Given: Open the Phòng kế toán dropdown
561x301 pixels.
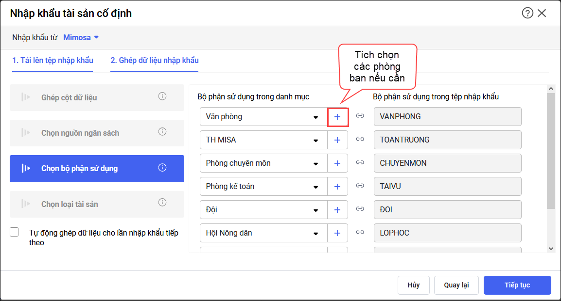Looking at the screenshot, I should [x=316, y=187].
